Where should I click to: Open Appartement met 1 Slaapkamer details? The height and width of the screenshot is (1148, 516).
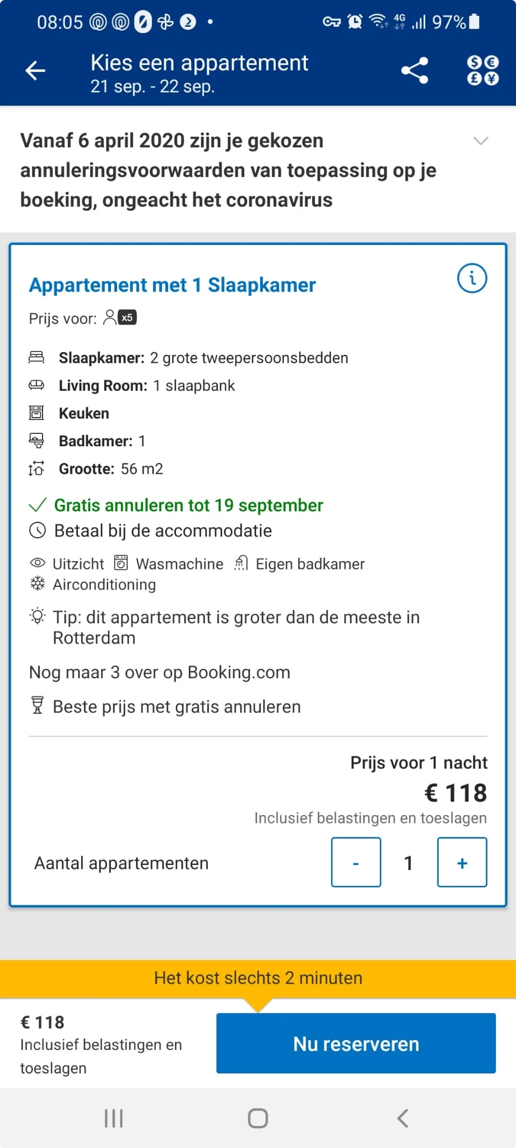tap(172, 285)
